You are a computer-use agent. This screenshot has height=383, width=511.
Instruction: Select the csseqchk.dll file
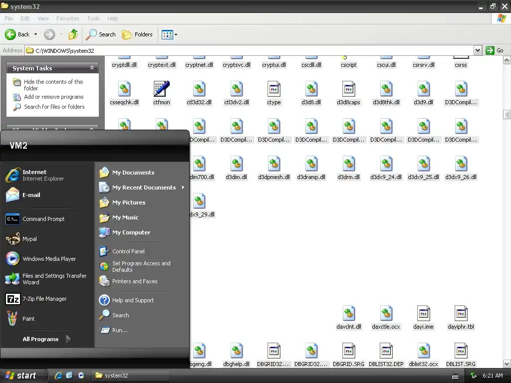pyautogui.click(x=124, y=93)
